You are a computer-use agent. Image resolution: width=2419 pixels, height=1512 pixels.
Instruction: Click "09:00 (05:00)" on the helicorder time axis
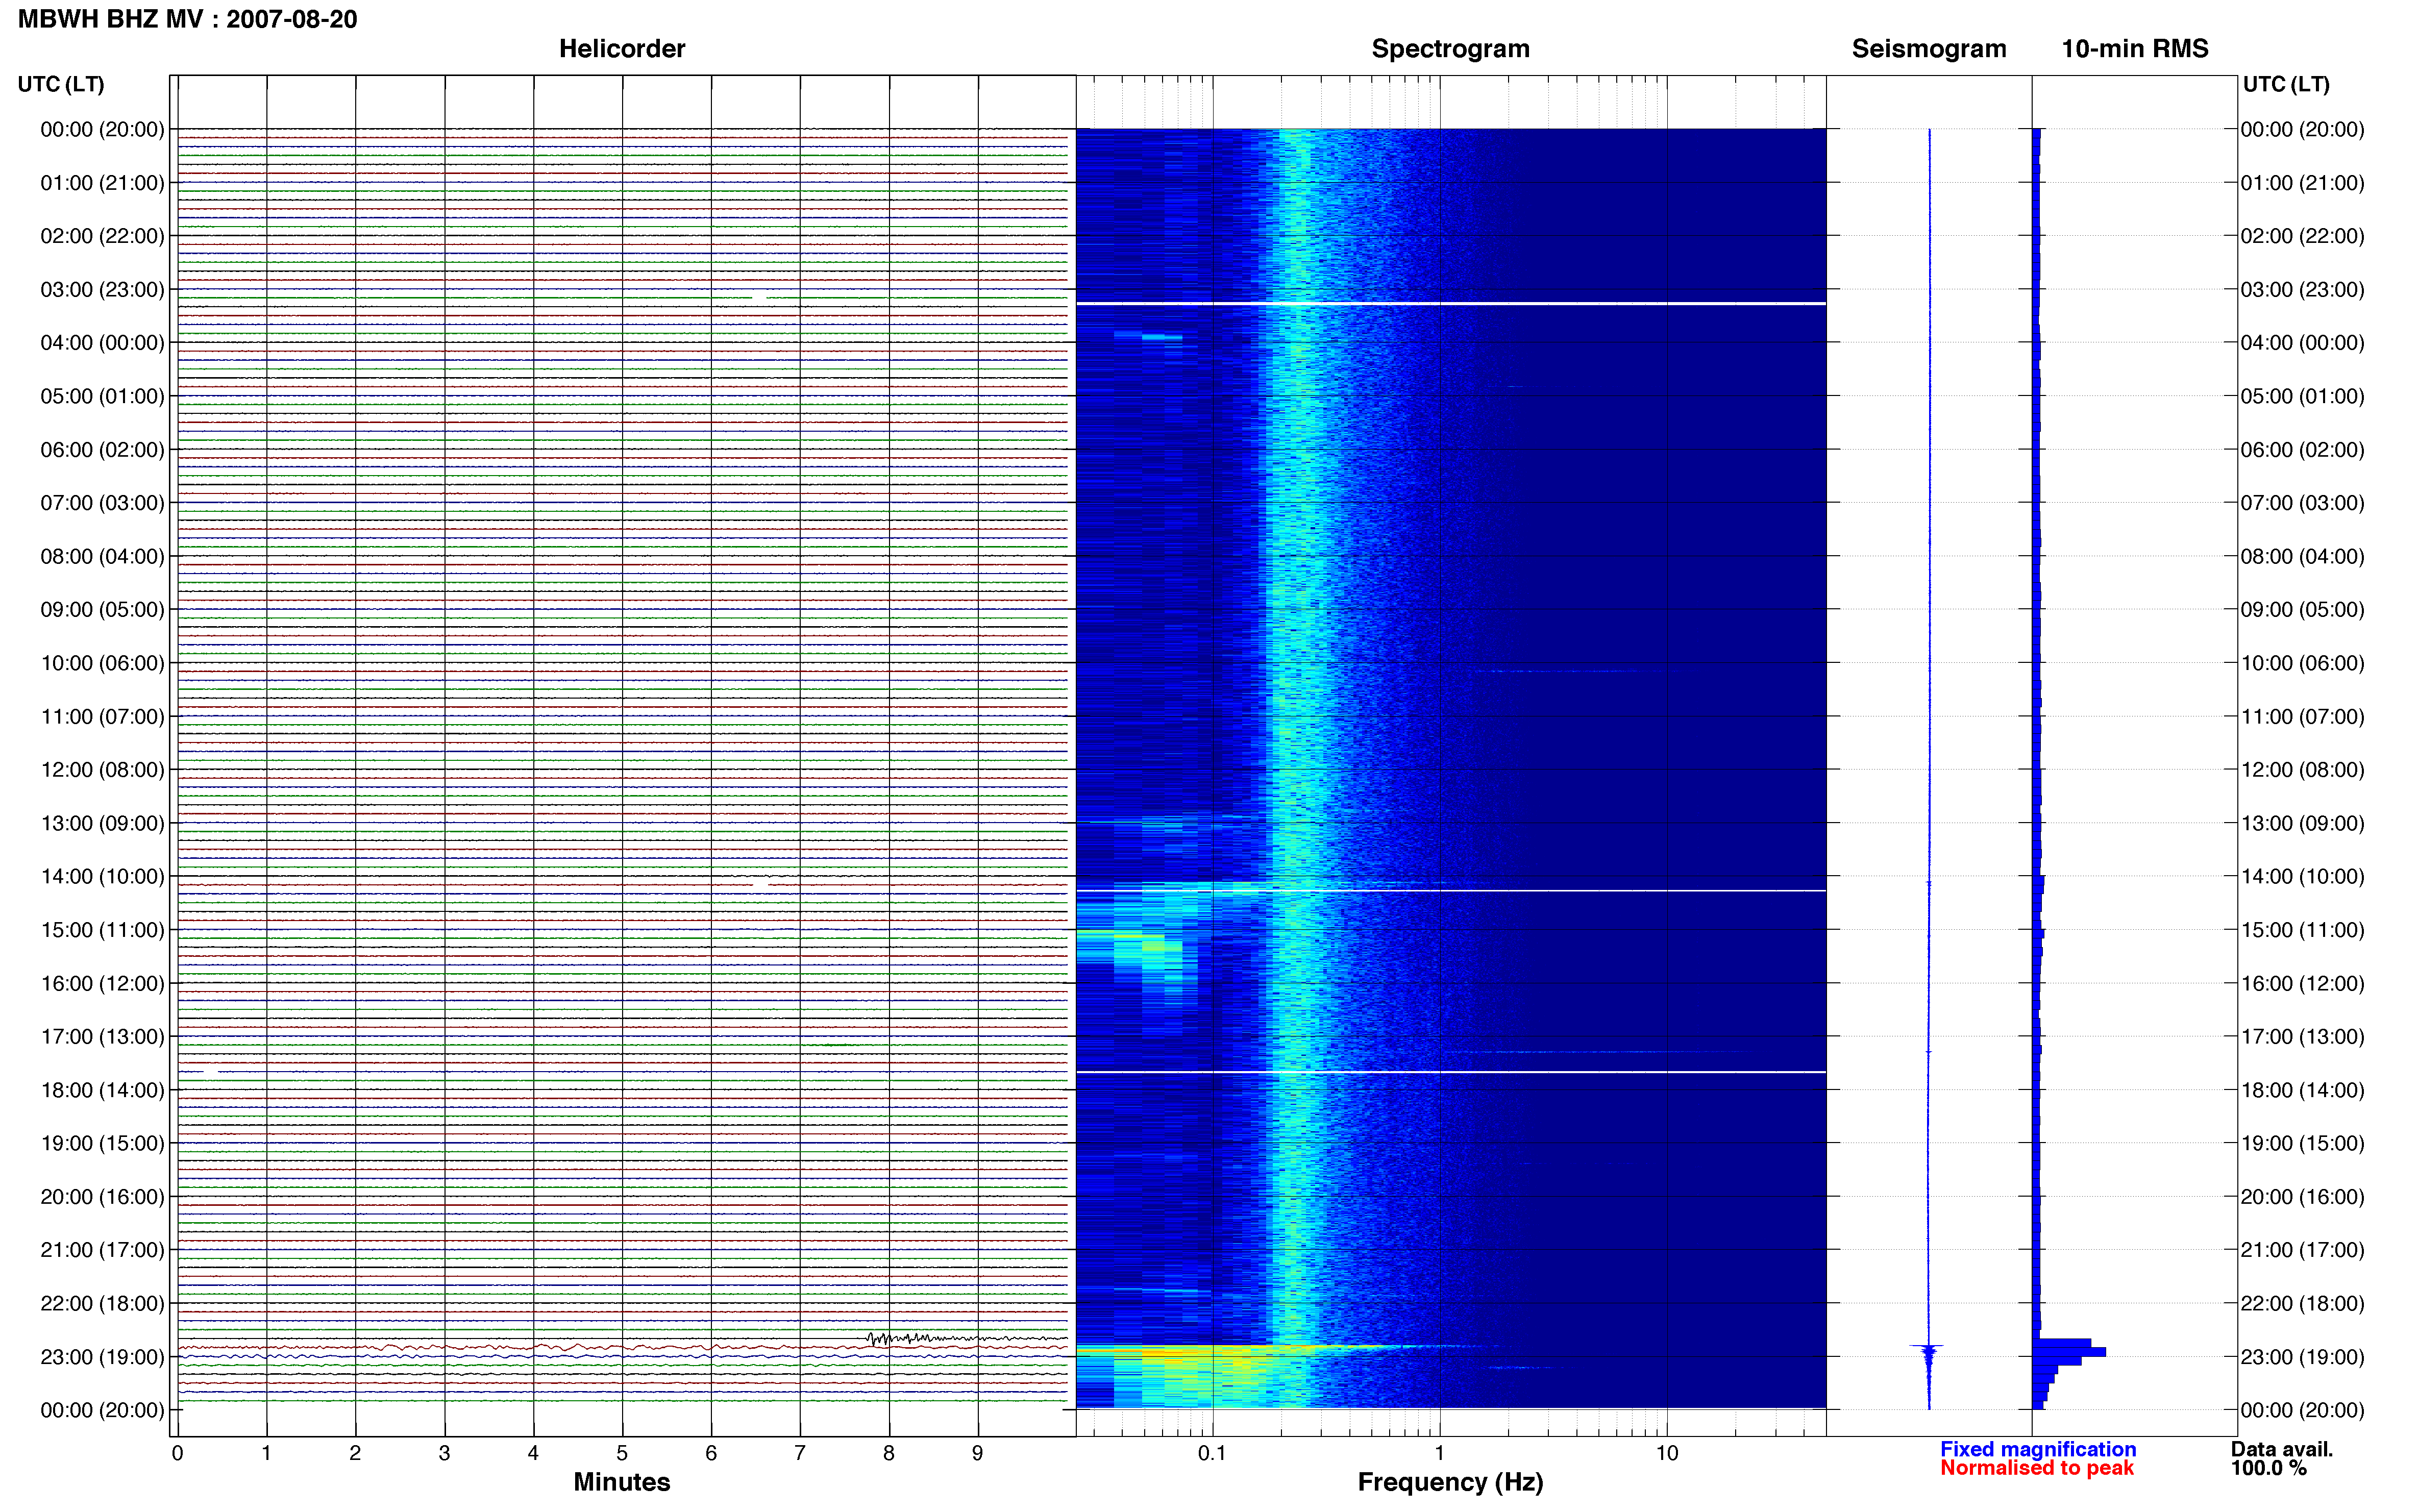102,610
